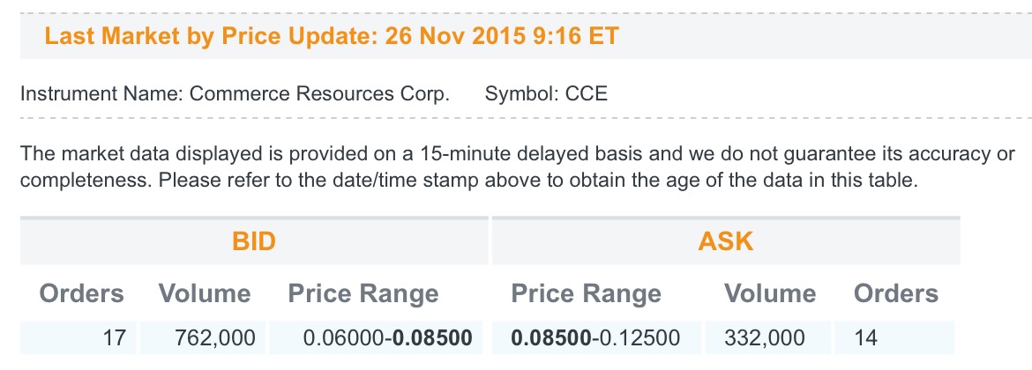
Task: Select the ASK table header
Action: [726, 241]
